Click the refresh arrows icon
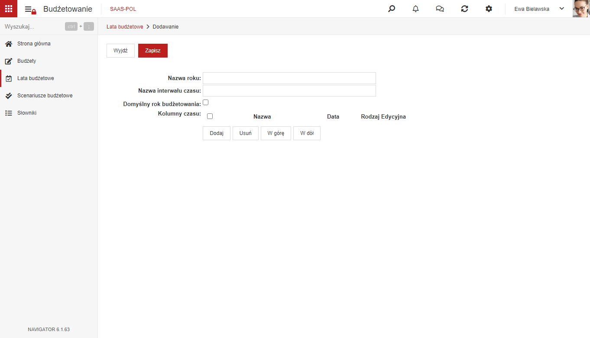The image size is (590, 338). [x=464, y=9]
